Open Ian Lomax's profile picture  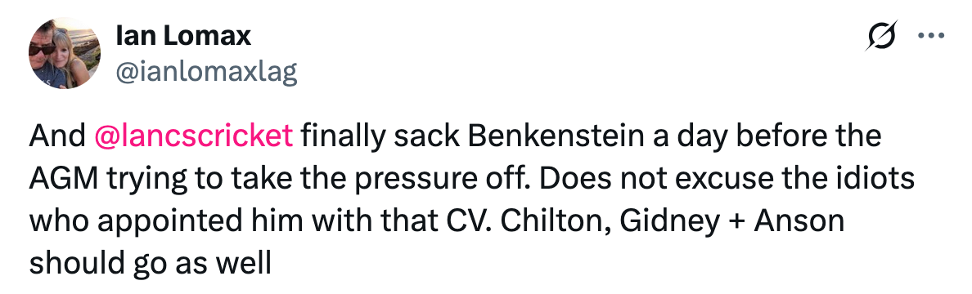65,53
